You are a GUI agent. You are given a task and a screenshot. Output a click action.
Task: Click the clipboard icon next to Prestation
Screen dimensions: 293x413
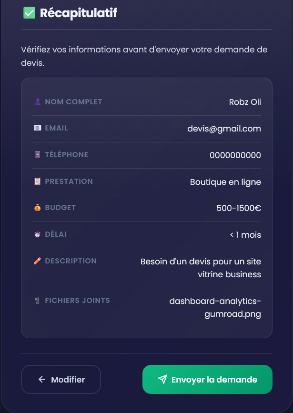(38, 181)
